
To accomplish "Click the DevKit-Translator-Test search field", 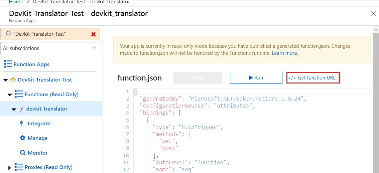I will (50, 34).
